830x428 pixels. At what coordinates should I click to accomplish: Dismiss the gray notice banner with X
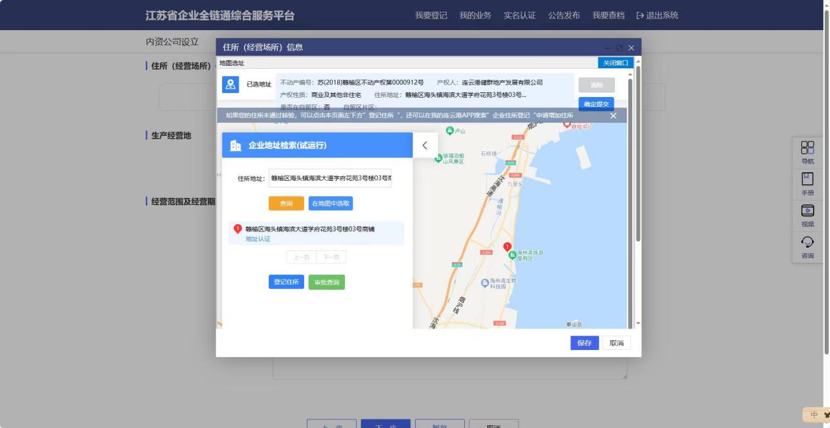point(613,115)
